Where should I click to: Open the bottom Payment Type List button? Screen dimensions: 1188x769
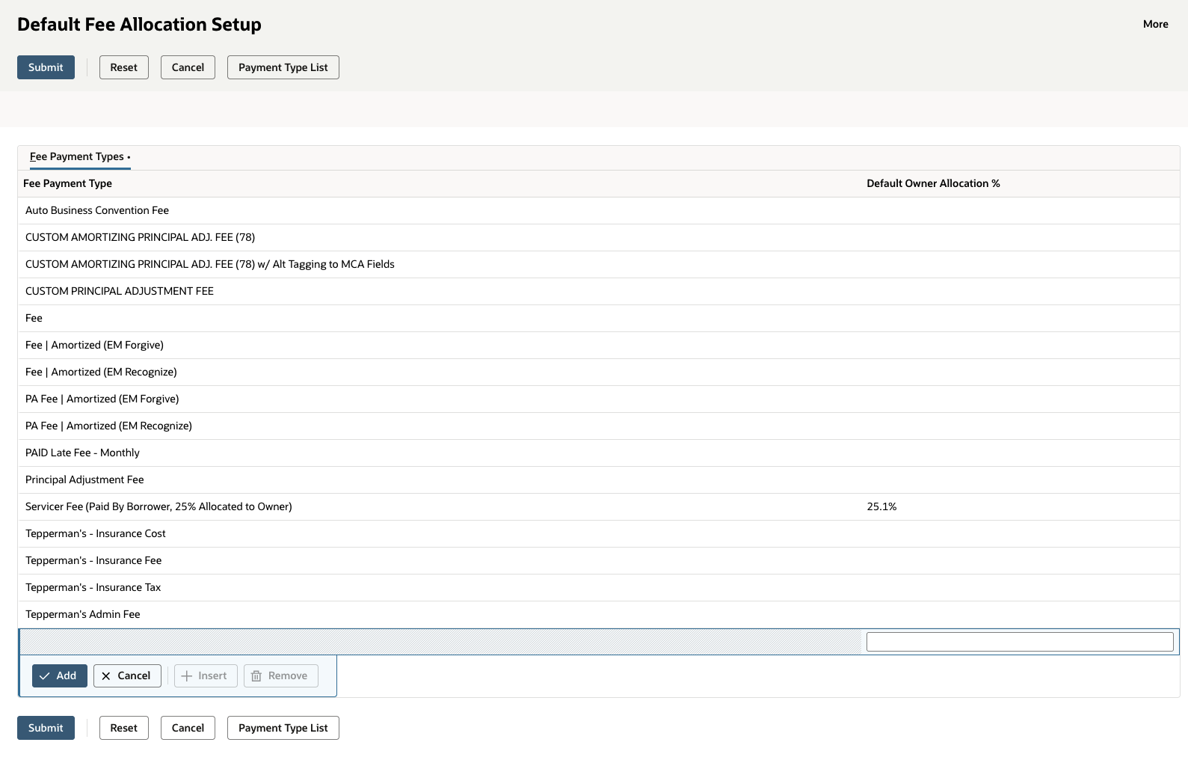click(283, 728)
